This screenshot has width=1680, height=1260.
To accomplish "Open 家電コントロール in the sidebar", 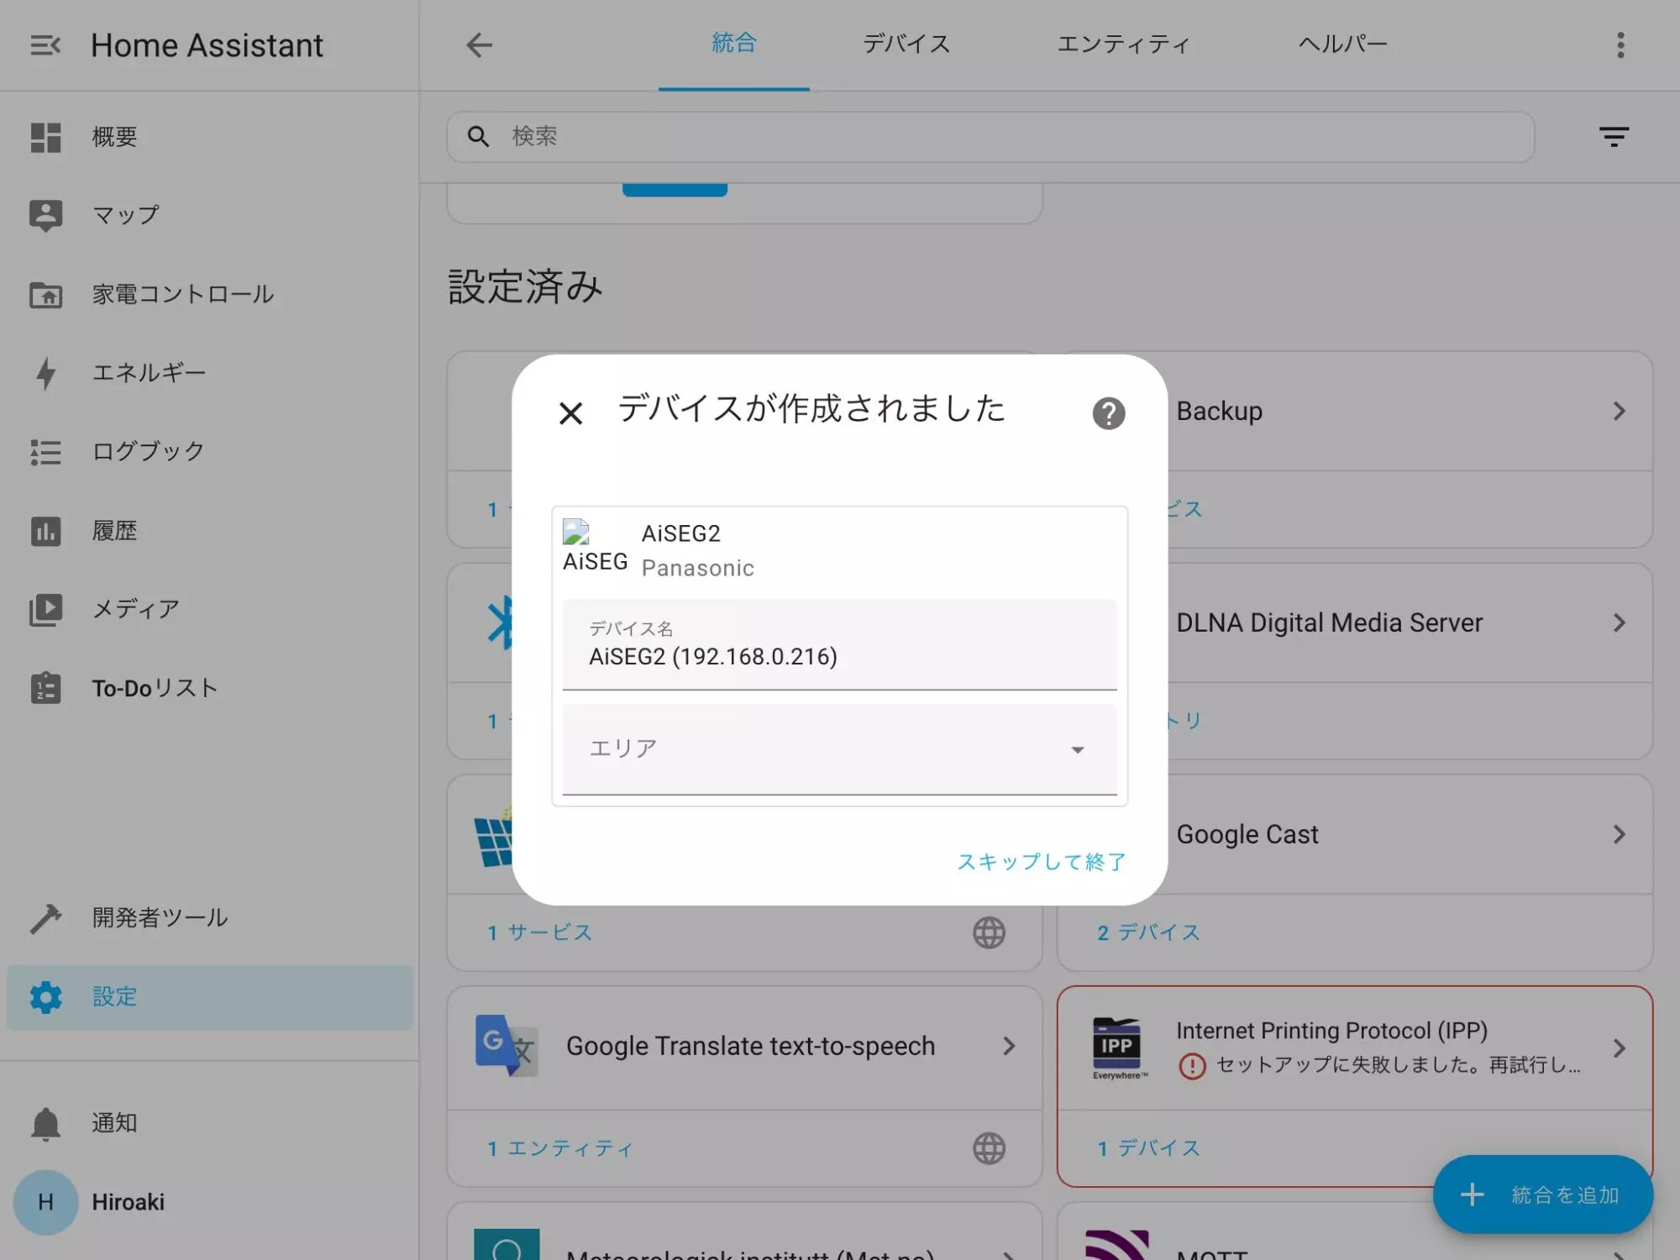I will pos(209,294).
